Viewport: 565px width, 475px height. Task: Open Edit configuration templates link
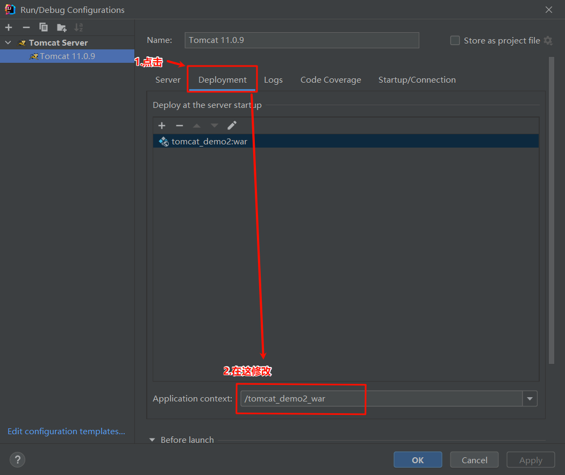tap(66, 431)
